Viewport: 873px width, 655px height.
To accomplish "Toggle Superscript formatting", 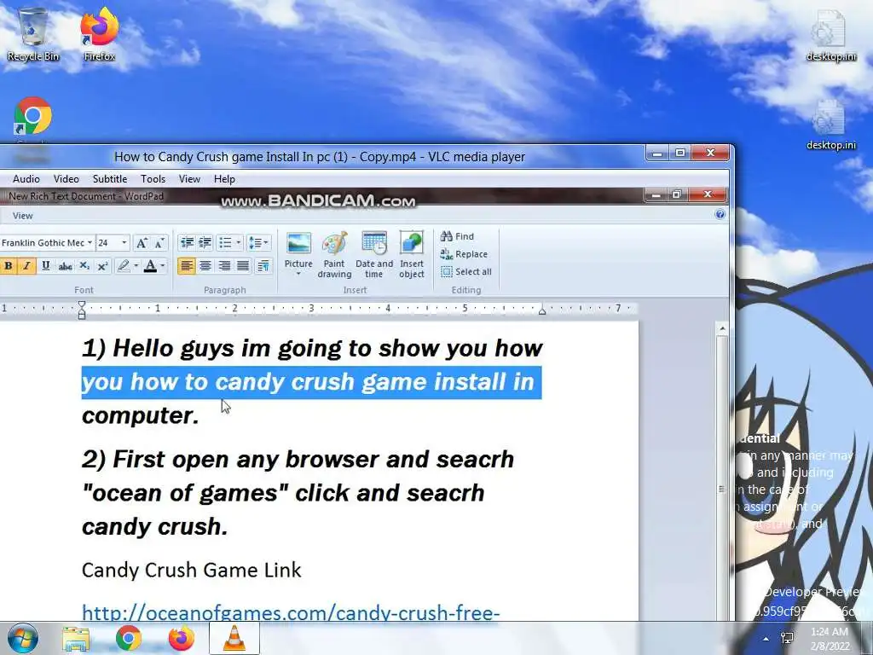I will [x=102, y=266].
